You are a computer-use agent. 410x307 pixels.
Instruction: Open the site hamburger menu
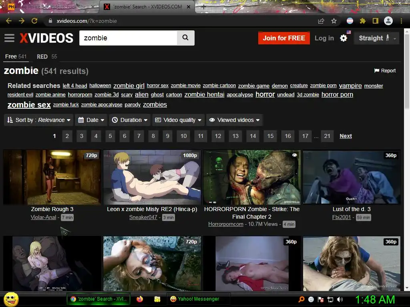click(x=10, y=38)
